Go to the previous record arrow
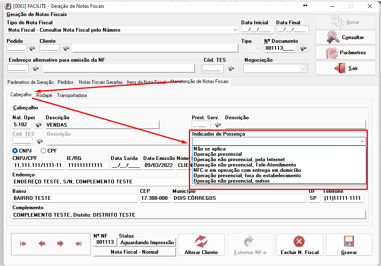The image size is (381, 266). pyautogui.click(x=42, y=243)
